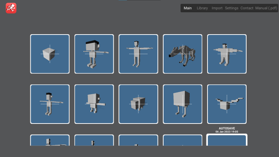The image size is (279, 157).
Task: Open the big-headed black-hair character thumbnail
Action: pos(94,54)
